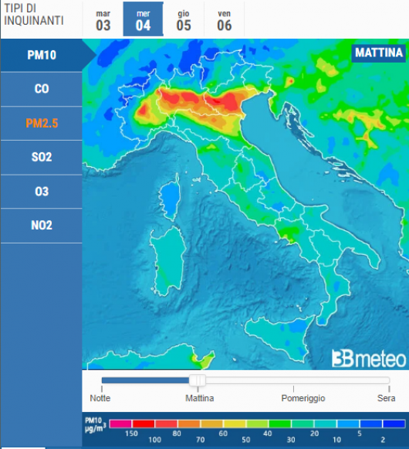409x449 pixels.
Task: Choose the ven 06 date
Action: coord(225,20)
